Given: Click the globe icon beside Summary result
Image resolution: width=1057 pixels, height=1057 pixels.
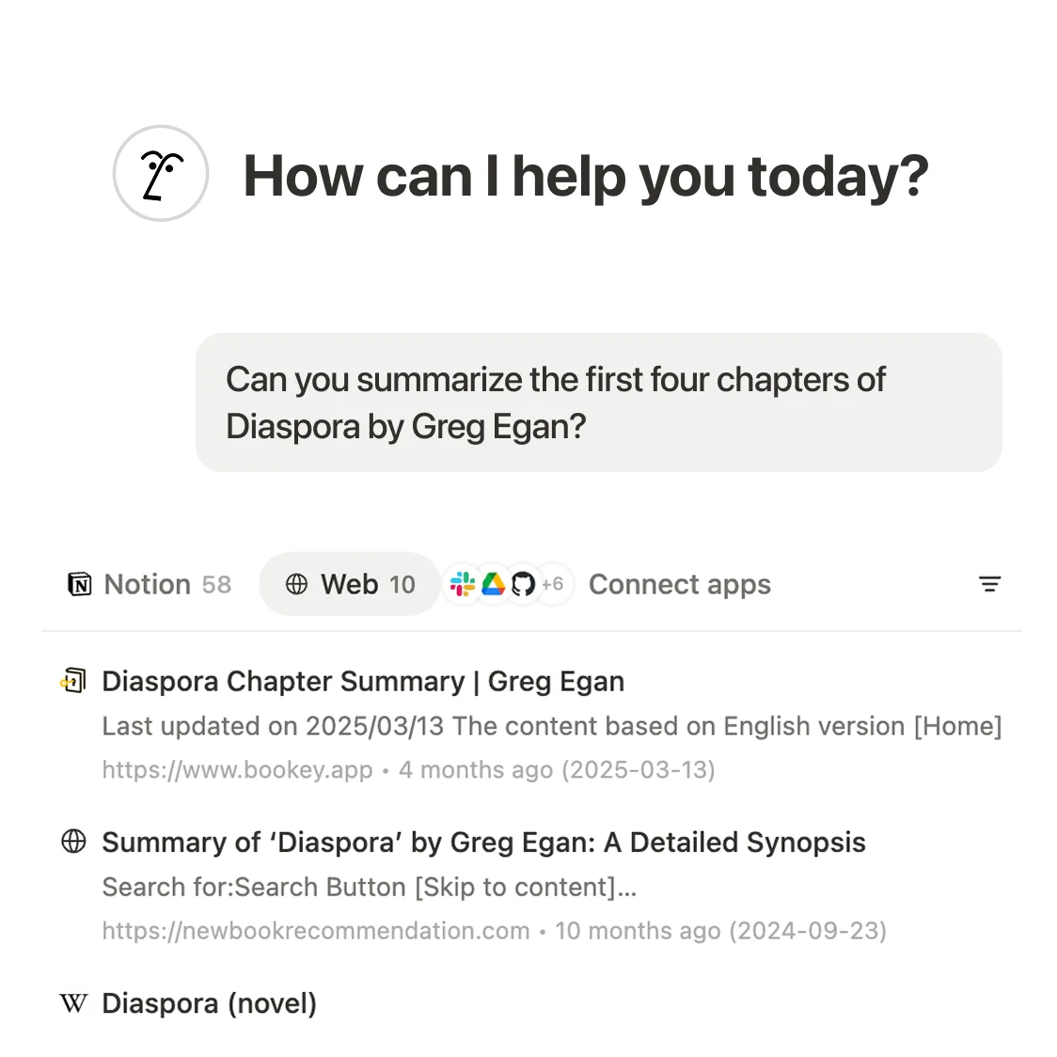Looking at the screenshot, I should 73,842.
